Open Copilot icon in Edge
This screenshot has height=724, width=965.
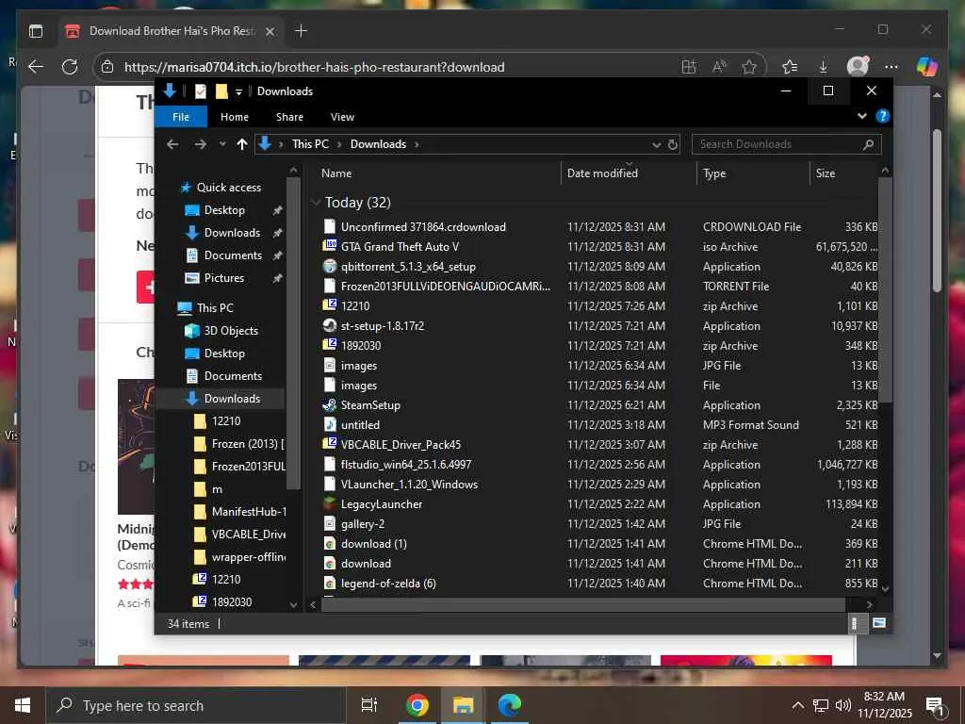927,66
